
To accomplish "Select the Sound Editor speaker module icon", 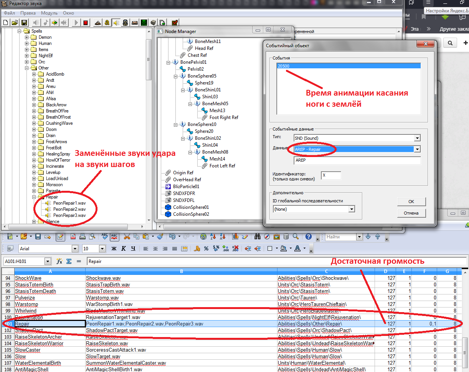I will [x=116, y=23].
